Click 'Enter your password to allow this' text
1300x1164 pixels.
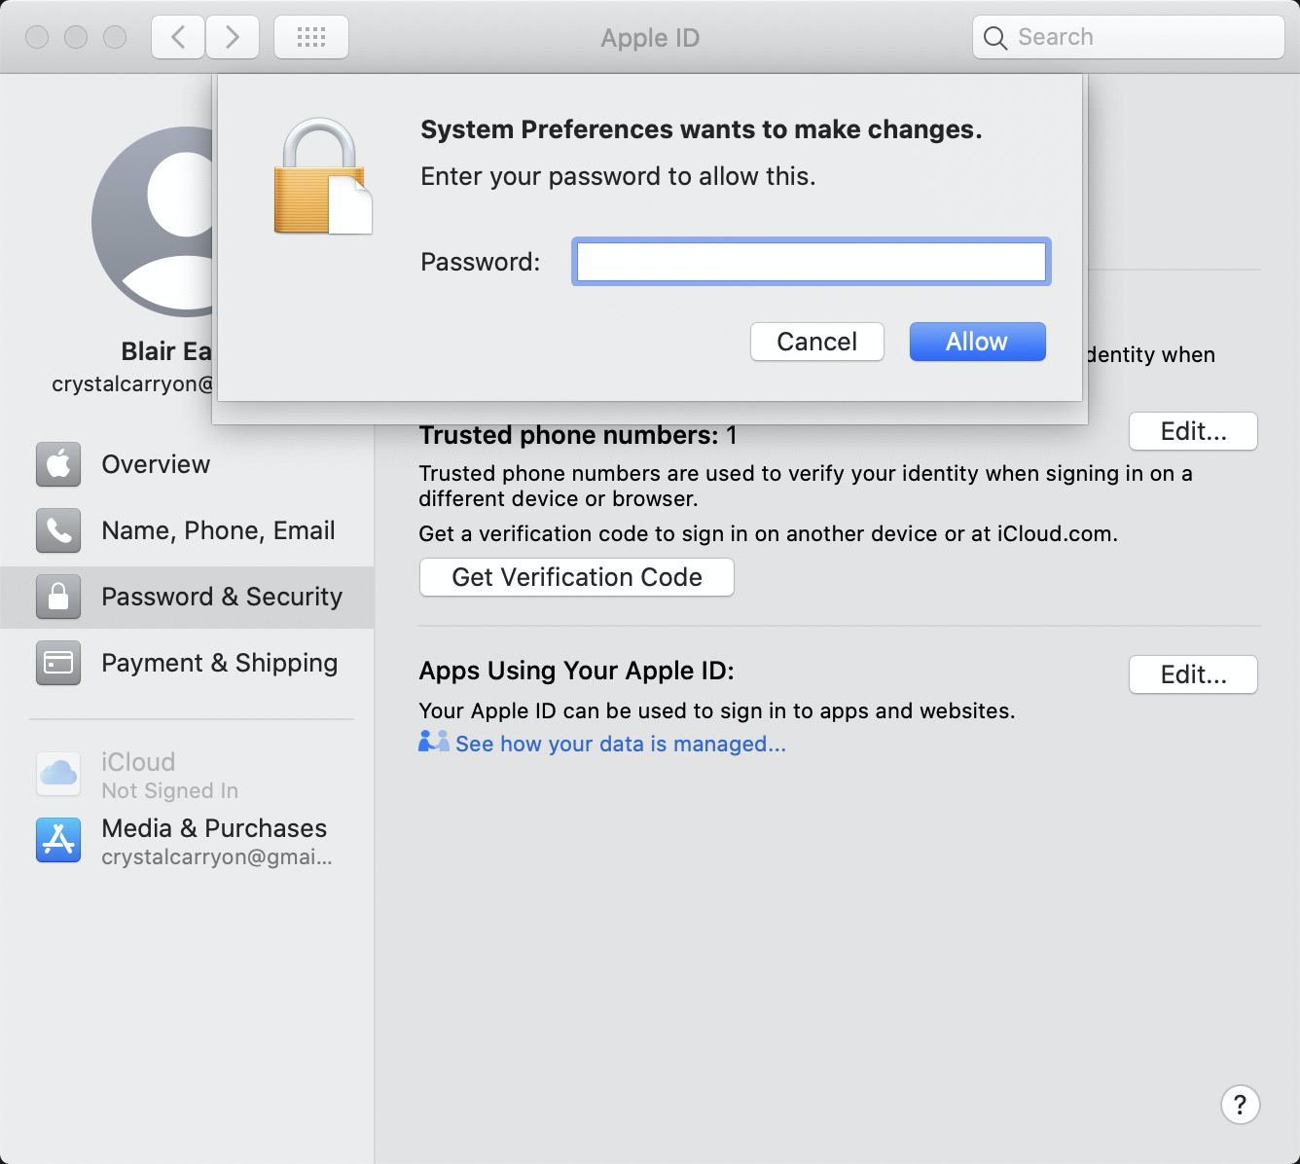[x=618, y=176]
